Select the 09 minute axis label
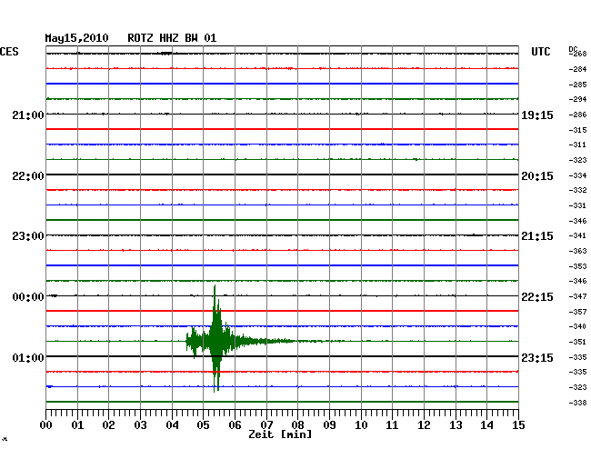Screen dimensions: 591x449 click(329, 425)
